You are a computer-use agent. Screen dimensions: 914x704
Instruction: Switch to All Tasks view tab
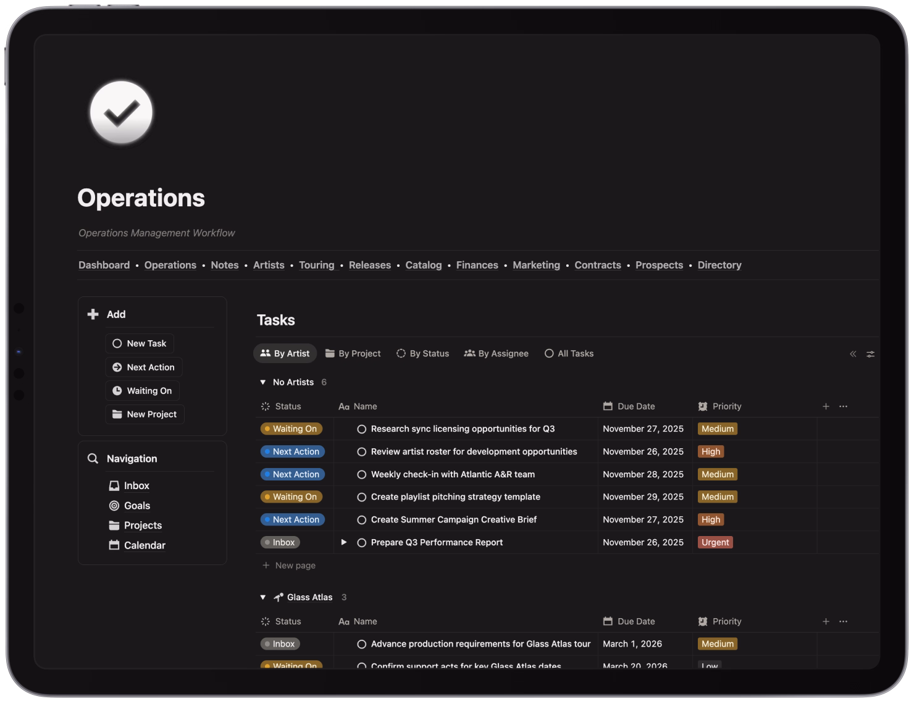click(x=569, y=353)
